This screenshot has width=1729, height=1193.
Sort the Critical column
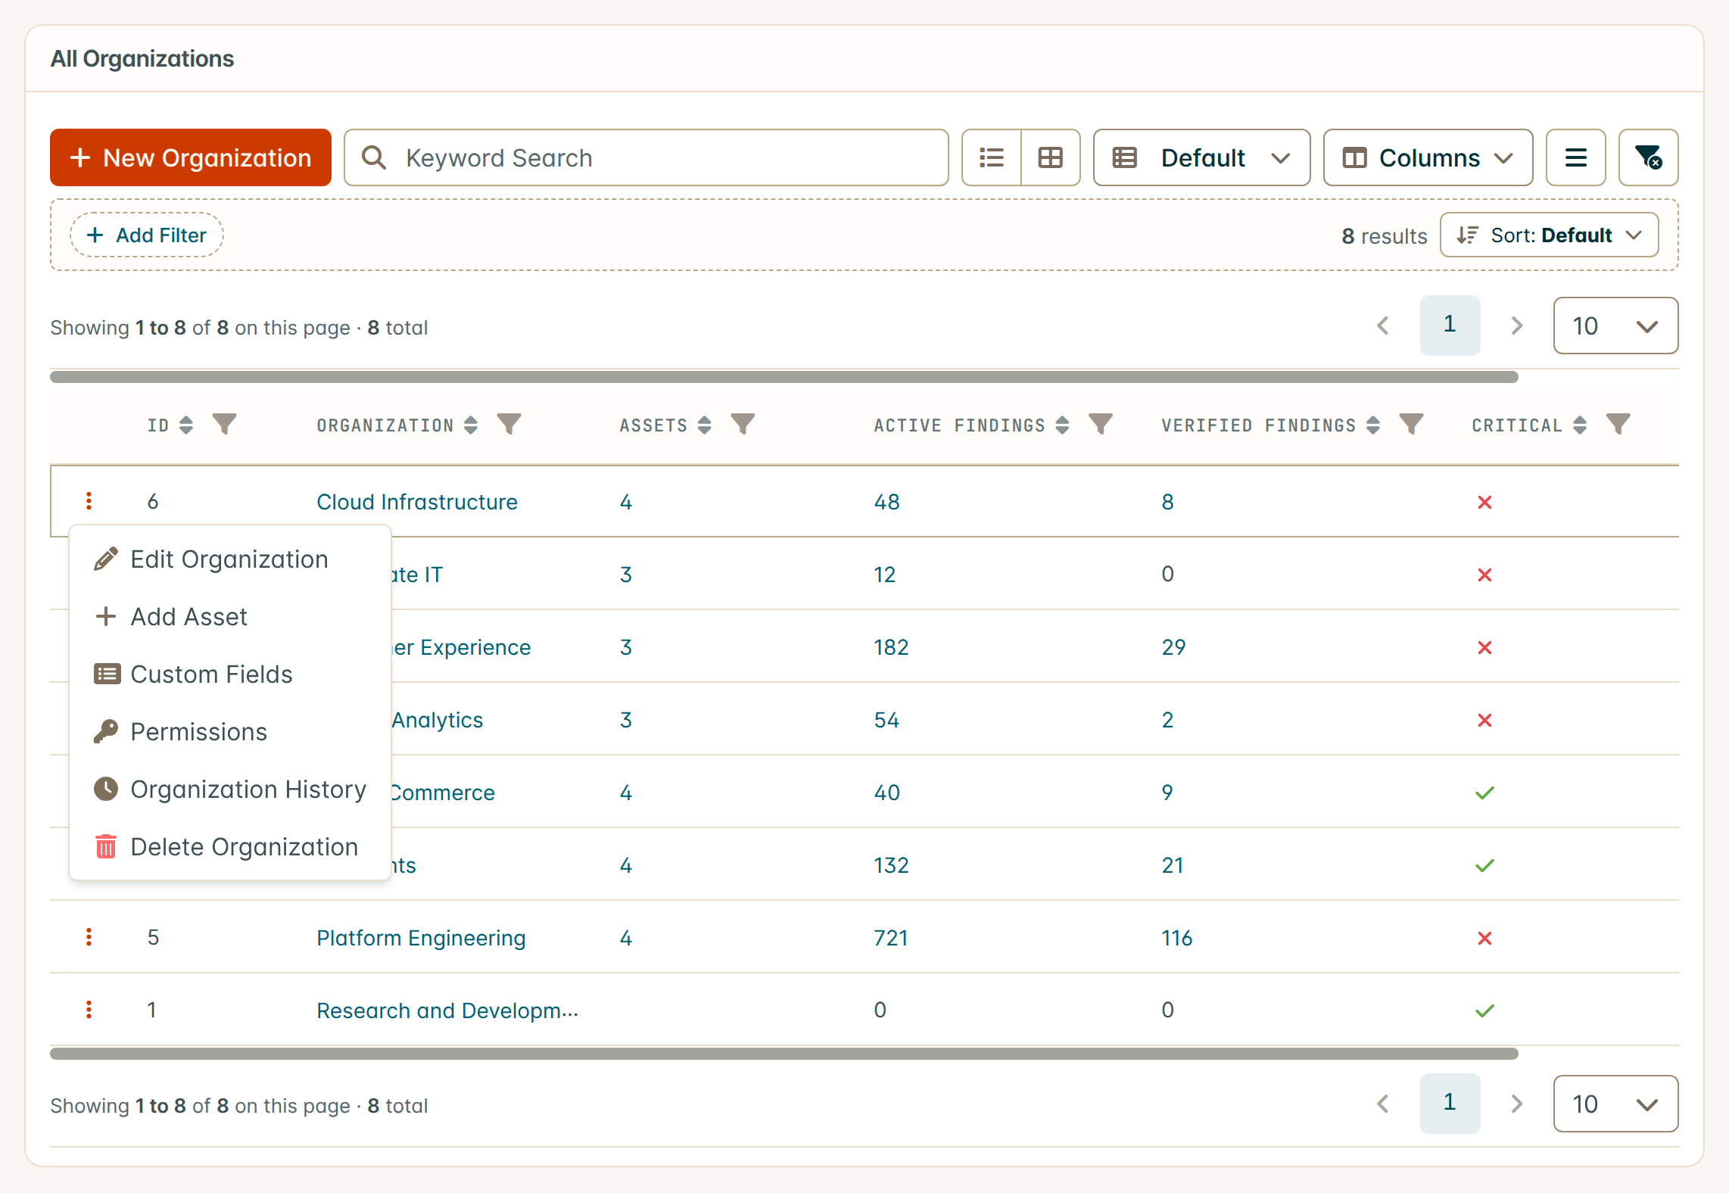pyautogui.click(x=1580, y=425)
